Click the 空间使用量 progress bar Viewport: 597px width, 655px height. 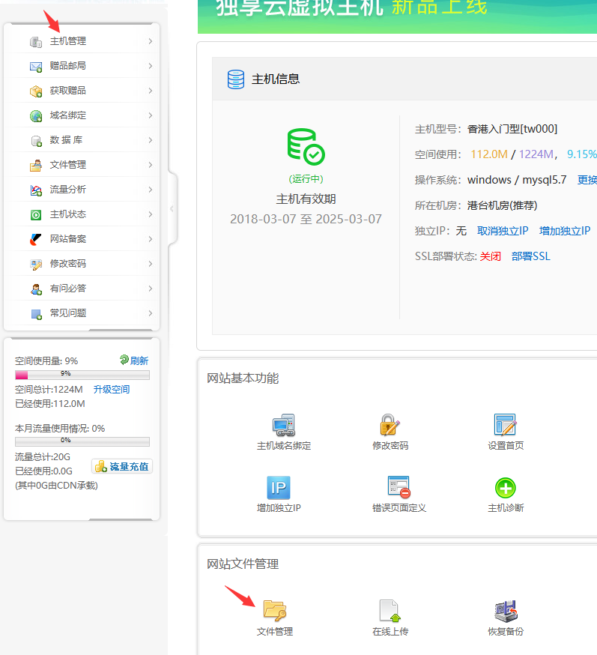pyautogui.click(x=82, y=374)
